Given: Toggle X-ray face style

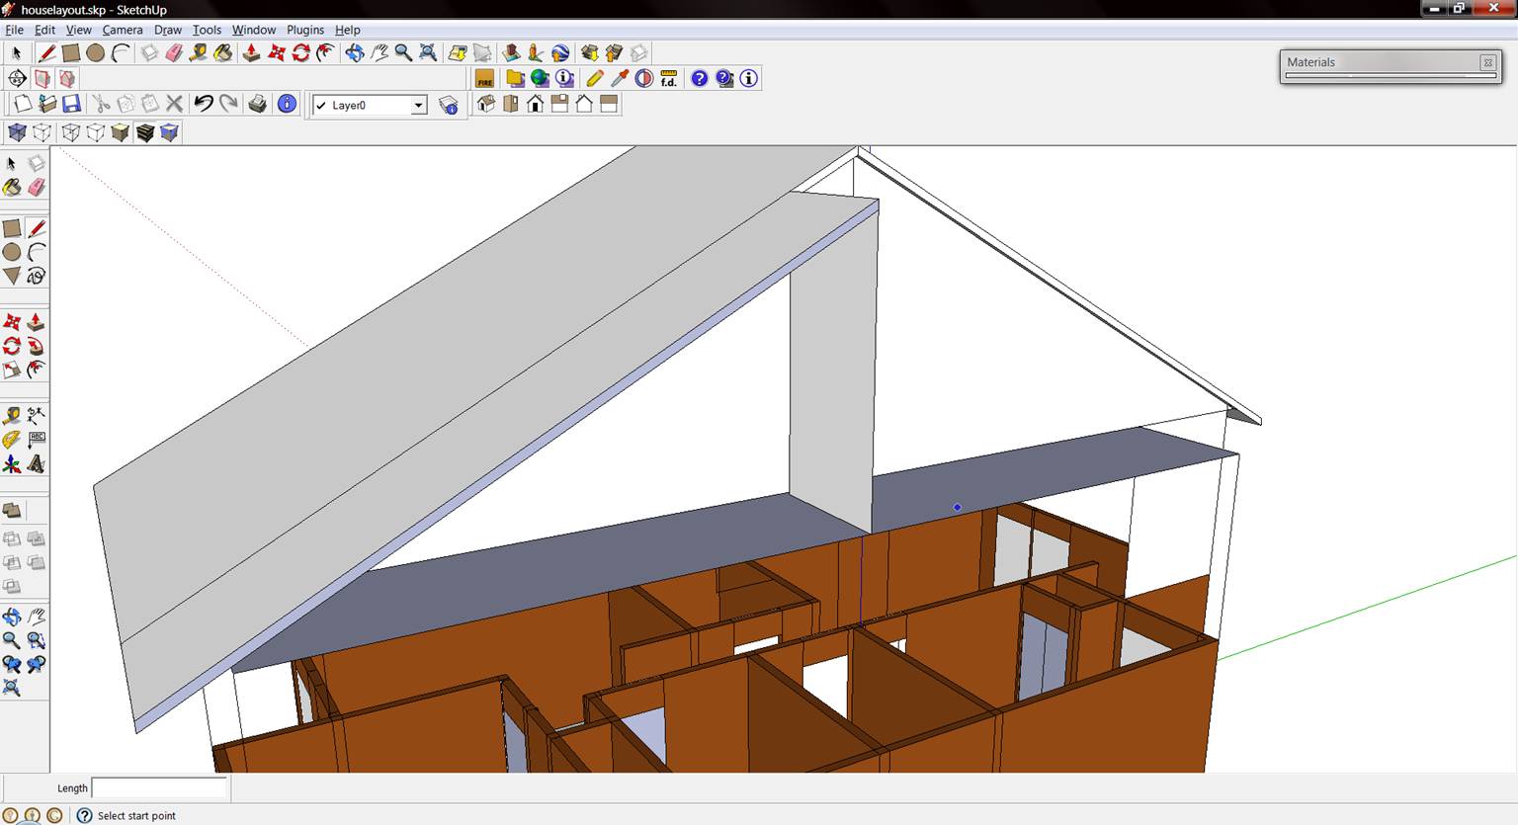Looking at the screenshot, I should click(x=18, y=132).
